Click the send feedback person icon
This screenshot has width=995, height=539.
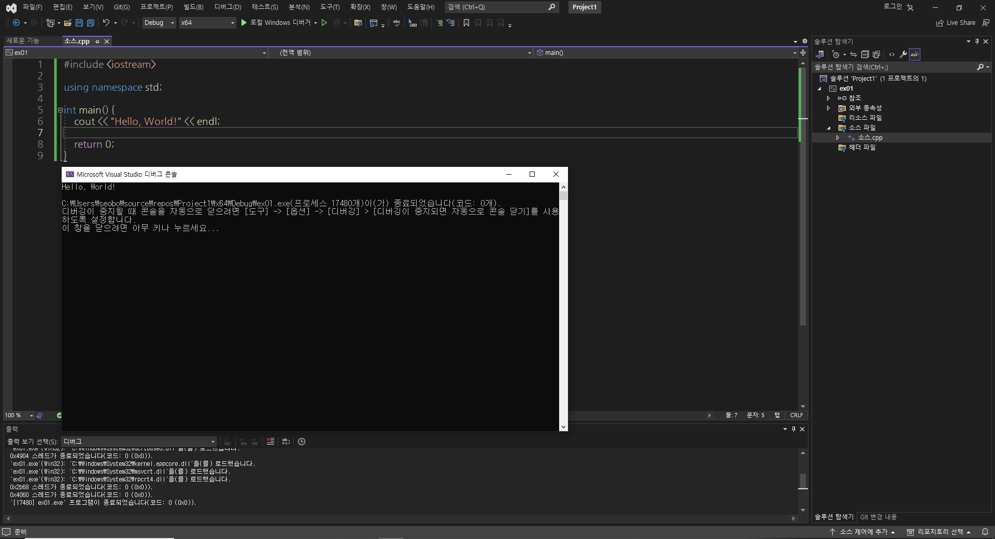[x=986, y=23]
